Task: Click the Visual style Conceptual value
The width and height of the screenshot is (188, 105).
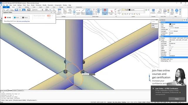Action: 178,56
